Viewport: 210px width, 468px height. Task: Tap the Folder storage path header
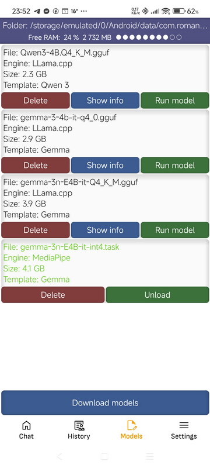(105, 26)
